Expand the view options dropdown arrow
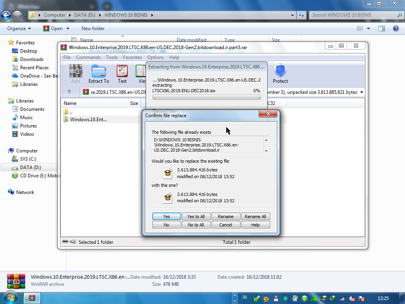405x304 pixels. pos(368,28)
